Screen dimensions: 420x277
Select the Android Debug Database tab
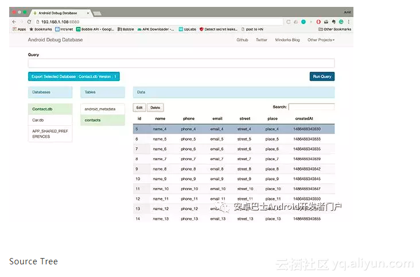[57, 13]
